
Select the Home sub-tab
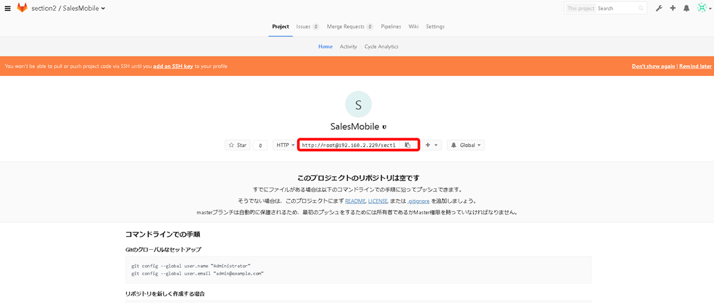point(325,46)
